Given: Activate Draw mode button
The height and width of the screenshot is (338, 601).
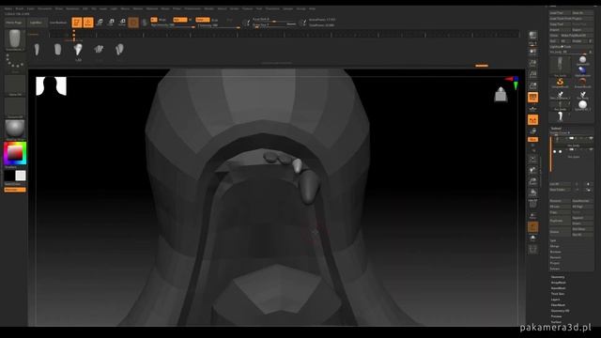Looking at the screenshot, I should pyautogui.click(x=88, y=23).
